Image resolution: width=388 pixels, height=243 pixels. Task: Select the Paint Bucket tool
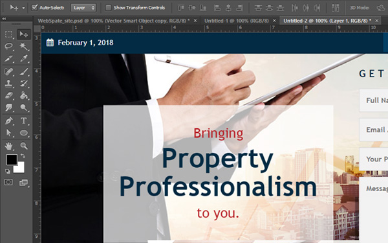24,95
